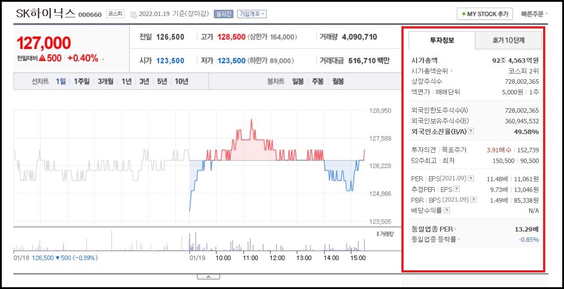564x289 pixels.
Task: Click the trading volume bar chart
Action: point(189,241)
